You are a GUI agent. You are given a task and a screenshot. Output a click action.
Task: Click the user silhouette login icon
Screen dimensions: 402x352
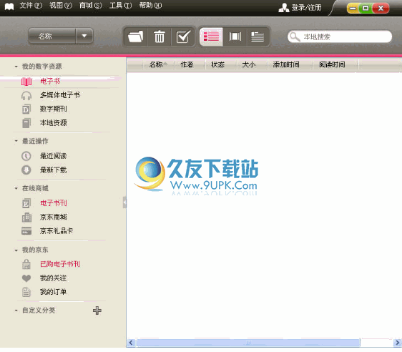[284, 8]
